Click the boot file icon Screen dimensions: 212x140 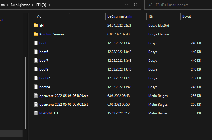(x=36, y=43)
